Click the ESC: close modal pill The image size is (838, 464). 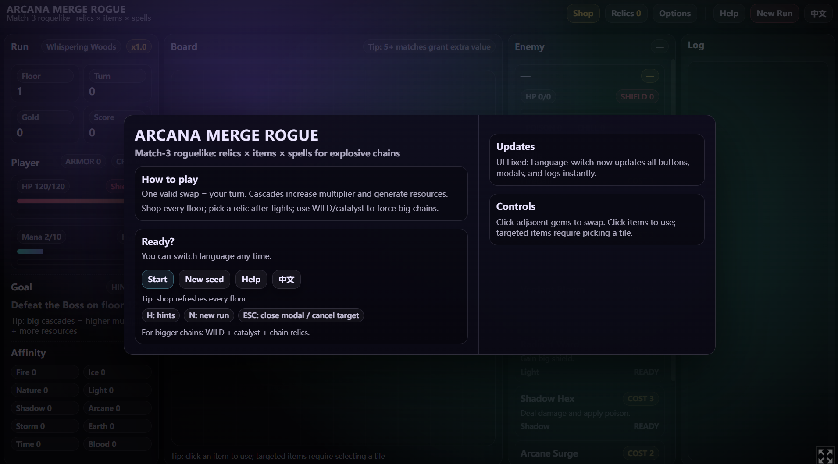(x=301, y=315)
